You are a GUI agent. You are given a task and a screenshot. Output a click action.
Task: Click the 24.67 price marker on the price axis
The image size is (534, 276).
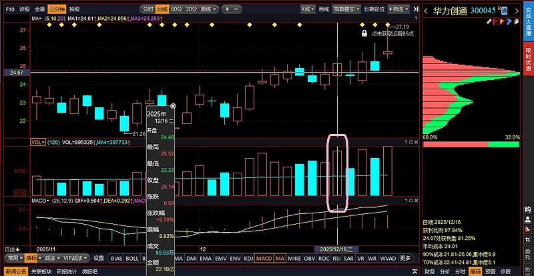(16, 73)
